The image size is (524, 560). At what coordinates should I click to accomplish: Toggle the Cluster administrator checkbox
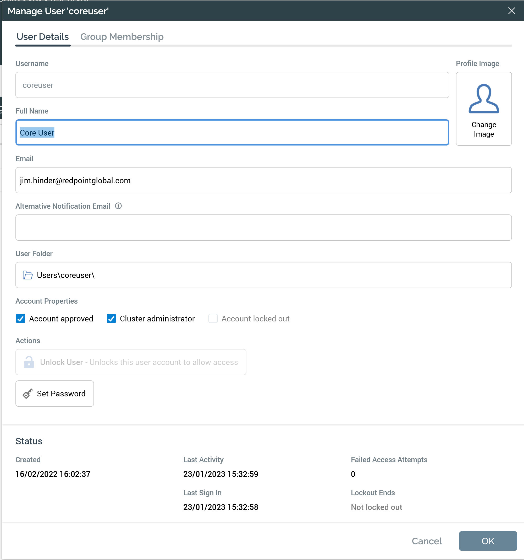pyautogui.click(x=112, y=319)
